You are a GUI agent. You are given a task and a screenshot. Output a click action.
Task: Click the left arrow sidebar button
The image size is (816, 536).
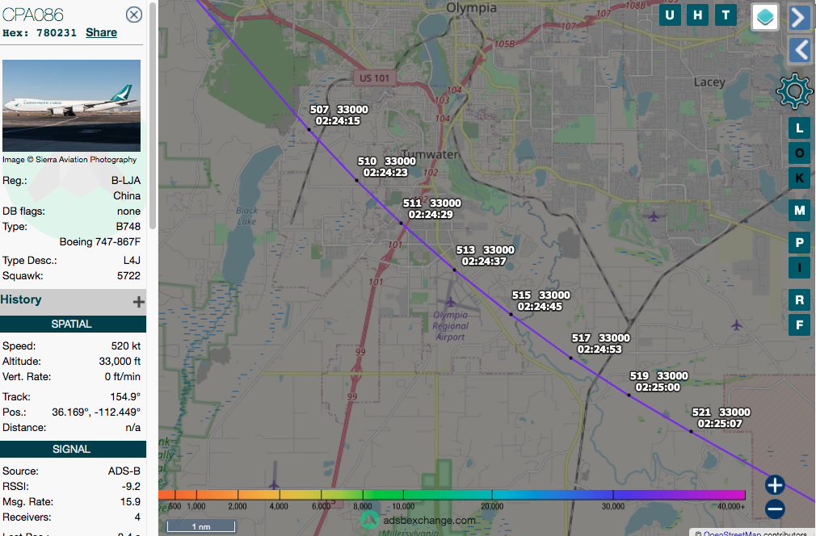[x=801, y=50]
